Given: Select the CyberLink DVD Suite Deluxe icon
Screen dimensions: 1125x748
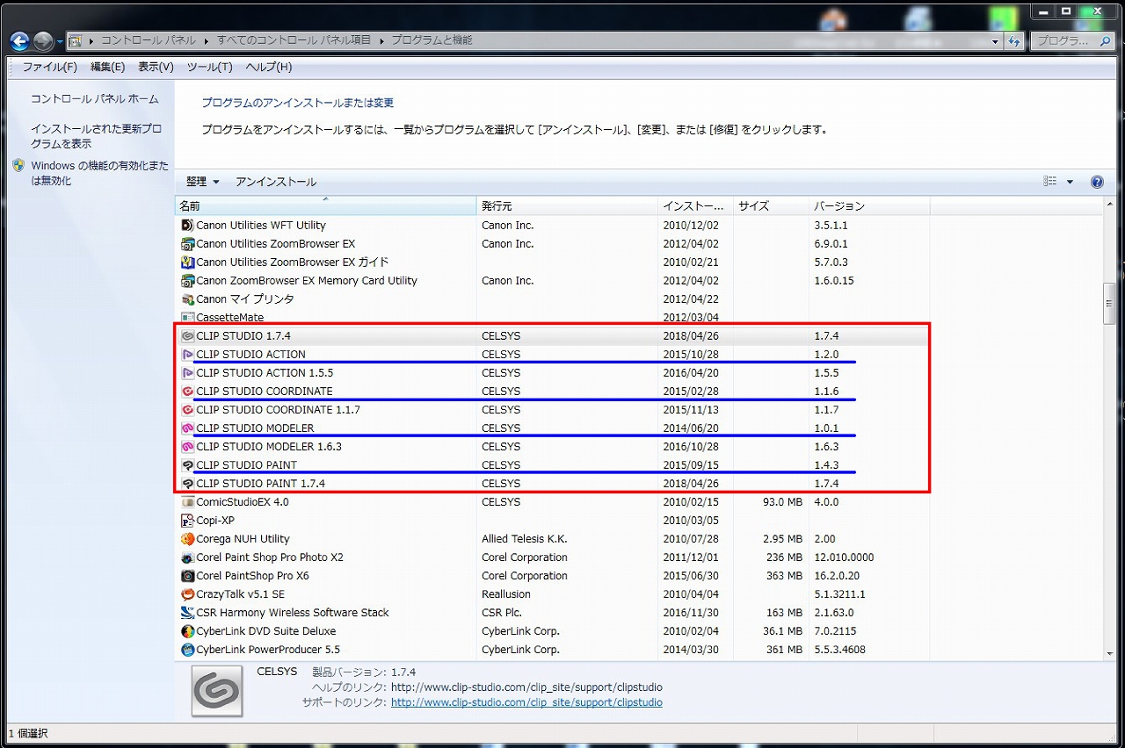Looking at the screenshot, I should (187, 631).
